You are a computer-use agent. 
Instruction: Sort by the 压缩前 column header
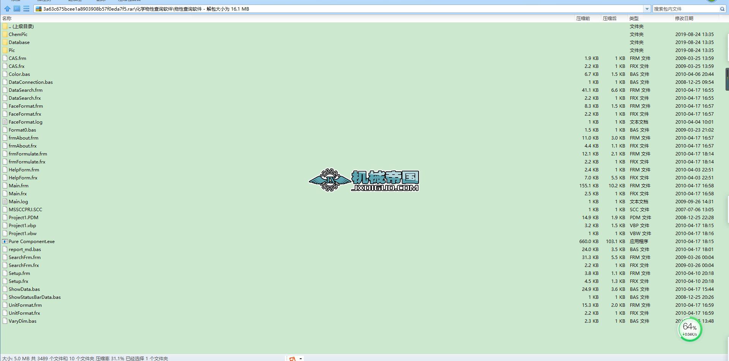pyautogui.click(x=583, y=18)
